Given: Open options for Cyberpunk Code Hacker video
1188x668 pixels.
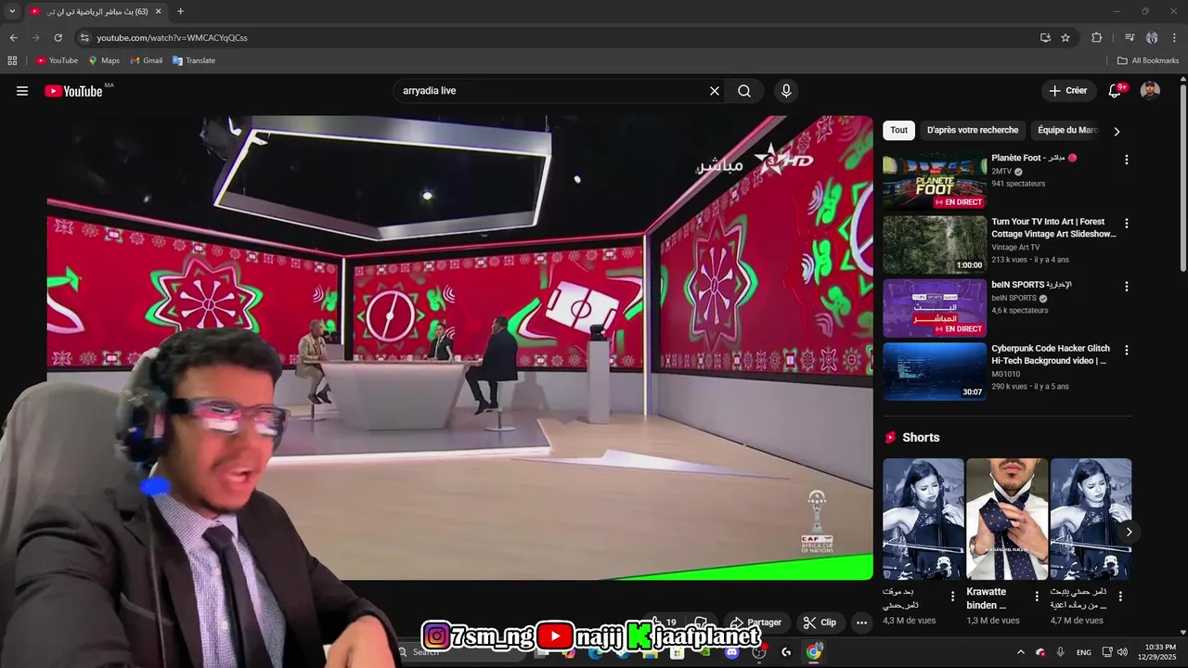Looking at the screenshot, I should (1127, 351).
